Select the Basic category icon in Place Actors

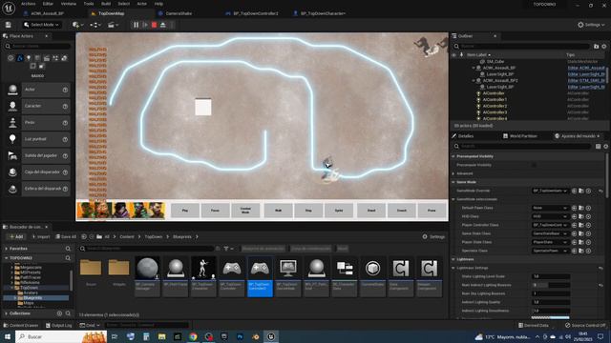[x=19, y=58]
